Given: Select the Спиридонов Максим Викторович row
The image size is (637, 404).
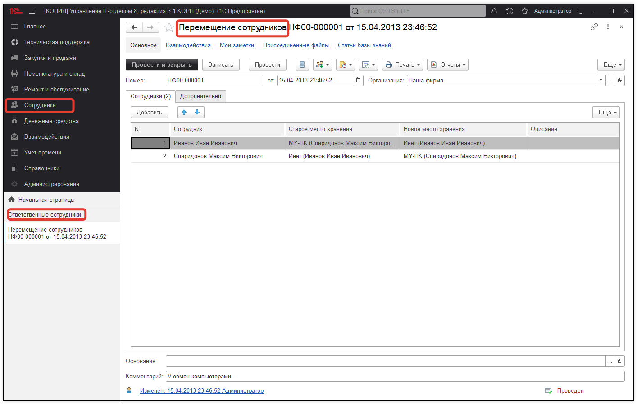Looking at the screenshot, I should tap(218, 156).
